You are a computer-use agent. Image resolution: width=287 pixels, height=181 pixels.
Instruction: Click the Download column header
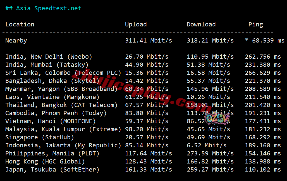pos(201,24)
